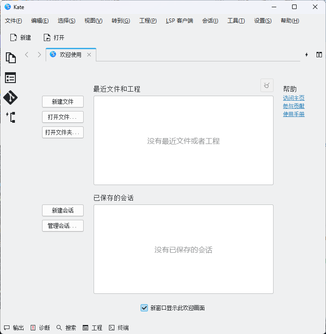Click the 管理会话... button

tap(63, 226)
